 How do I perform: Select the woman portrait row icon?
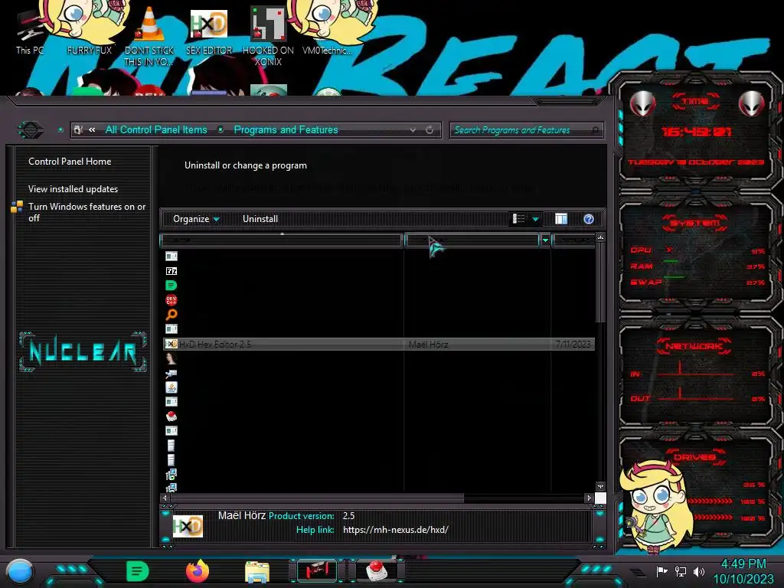[171, 358]
